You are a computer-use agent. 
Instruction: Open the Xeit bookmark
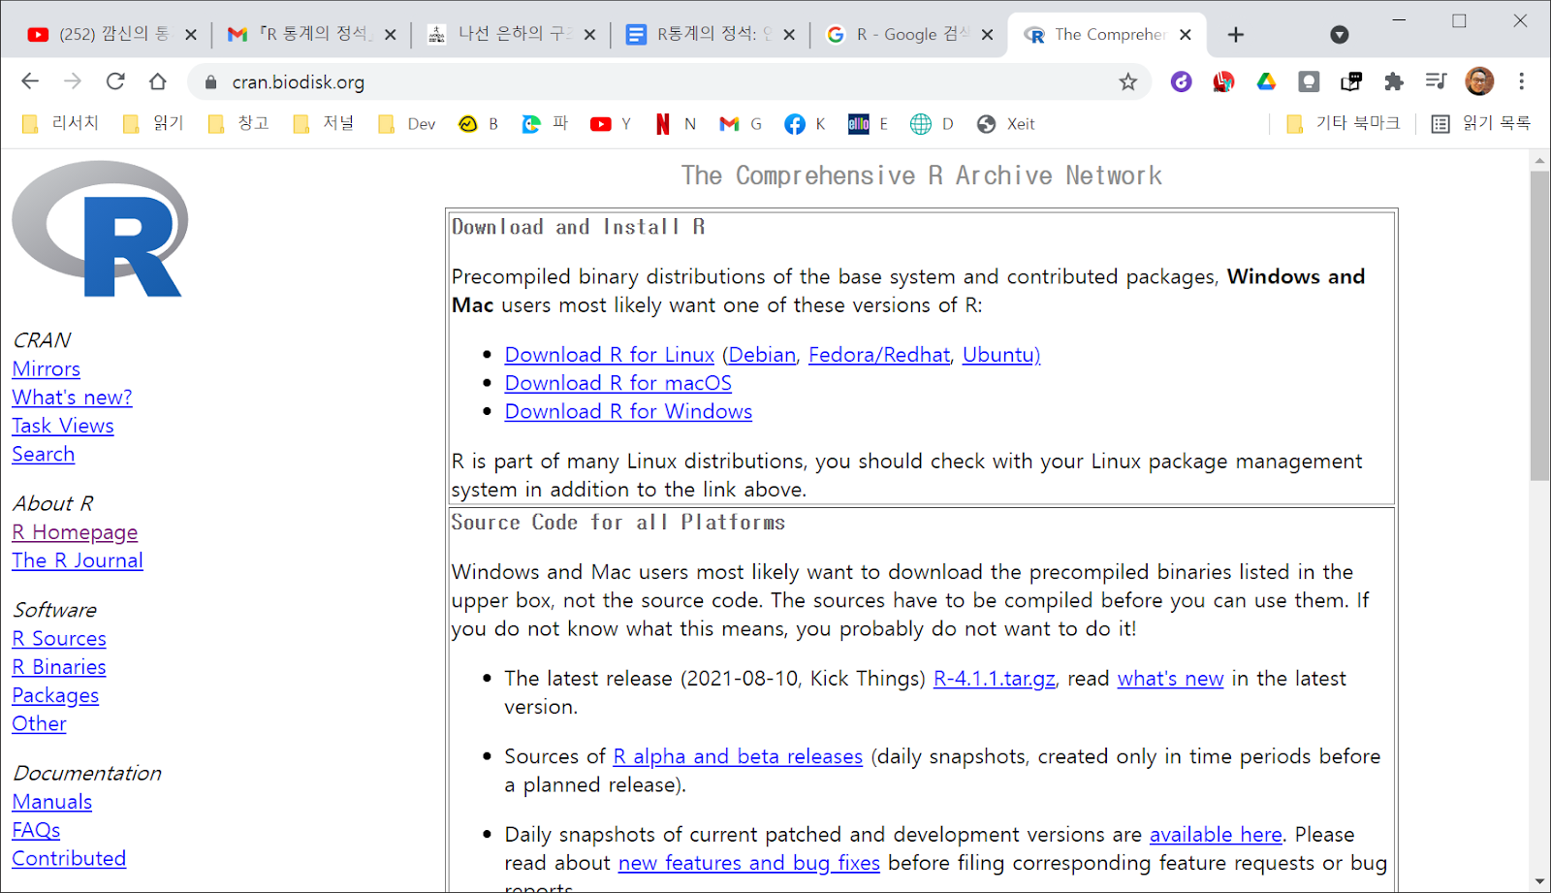click(1006, 123)
